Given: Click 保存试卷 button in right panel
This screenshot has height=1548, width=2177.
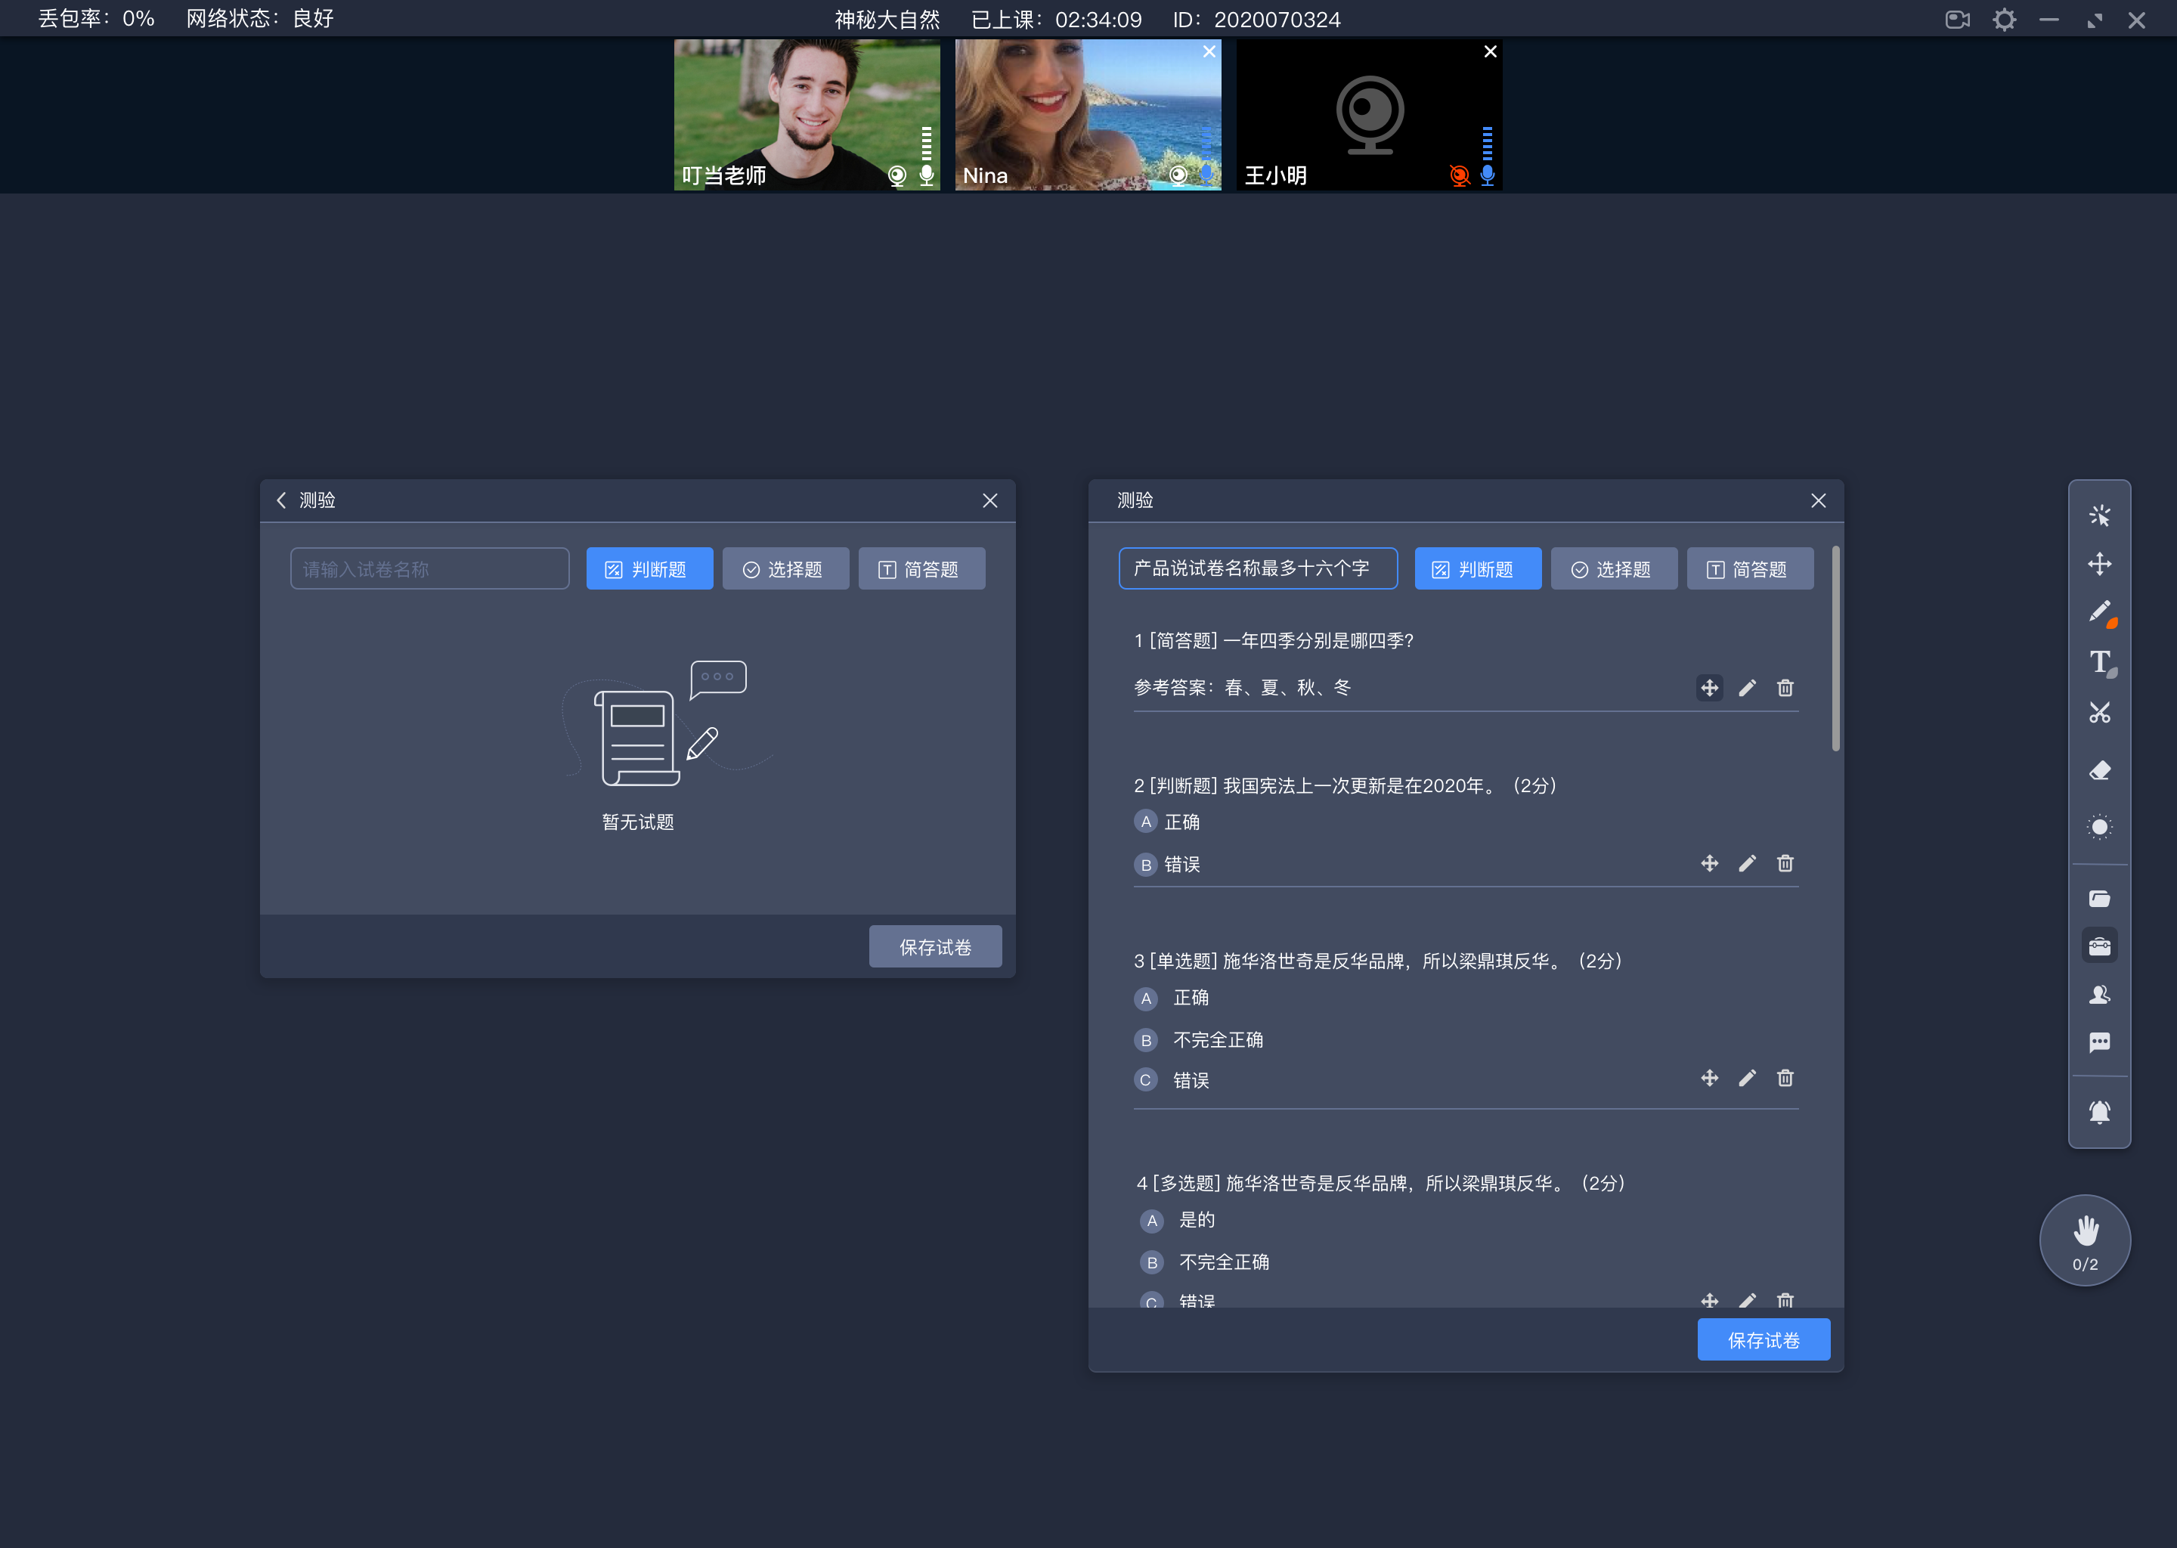Looking at the screenshot, I should (x=1764, y=1340).
